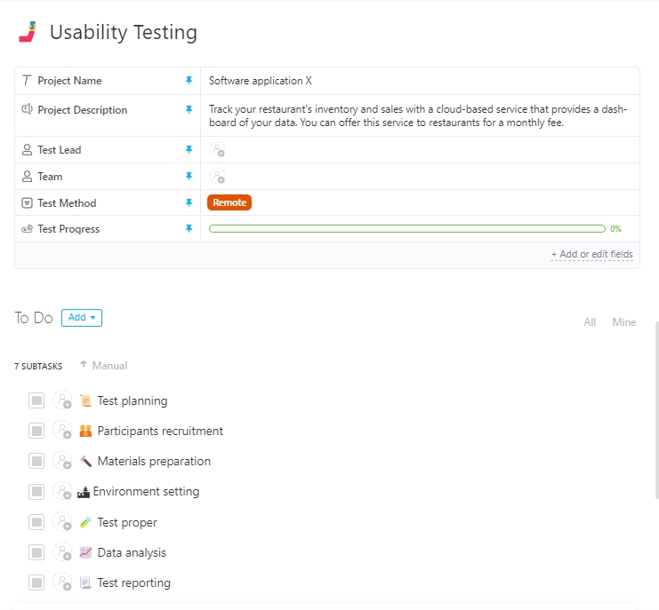The width and height of the screenshot is (659, 610).
Task: Click the pin icon next to Test Progress
Action: (x=189, y=229)
